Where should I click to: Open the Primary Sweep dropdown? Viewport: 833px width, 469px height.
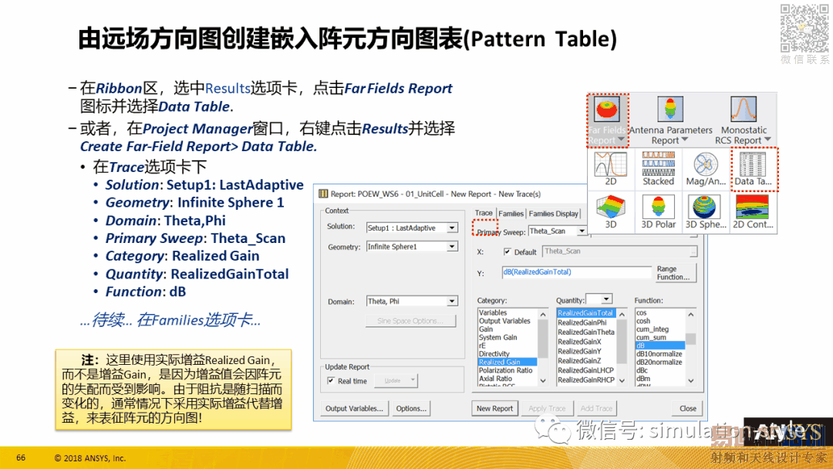click(582, 231)
